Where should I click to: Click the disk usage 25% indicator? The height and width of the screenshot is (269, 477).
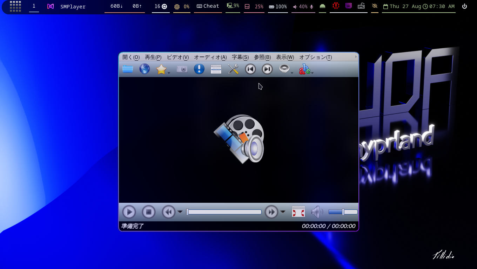point(254,6)
